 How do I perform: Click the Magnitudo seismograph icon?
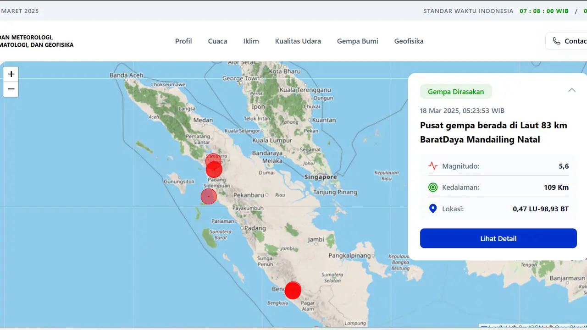[433, 166]
